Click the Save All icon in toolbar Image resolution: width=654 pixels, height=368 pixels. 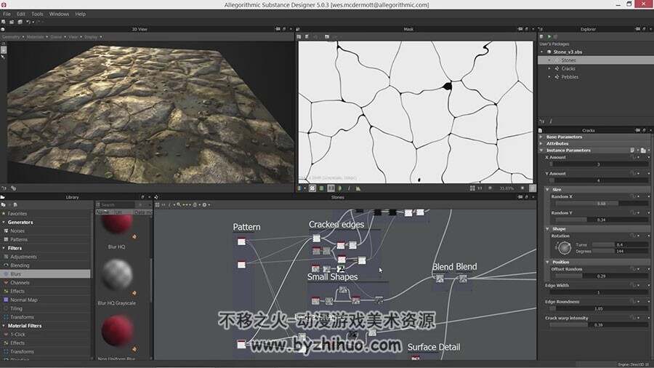(x=20, y=22)
